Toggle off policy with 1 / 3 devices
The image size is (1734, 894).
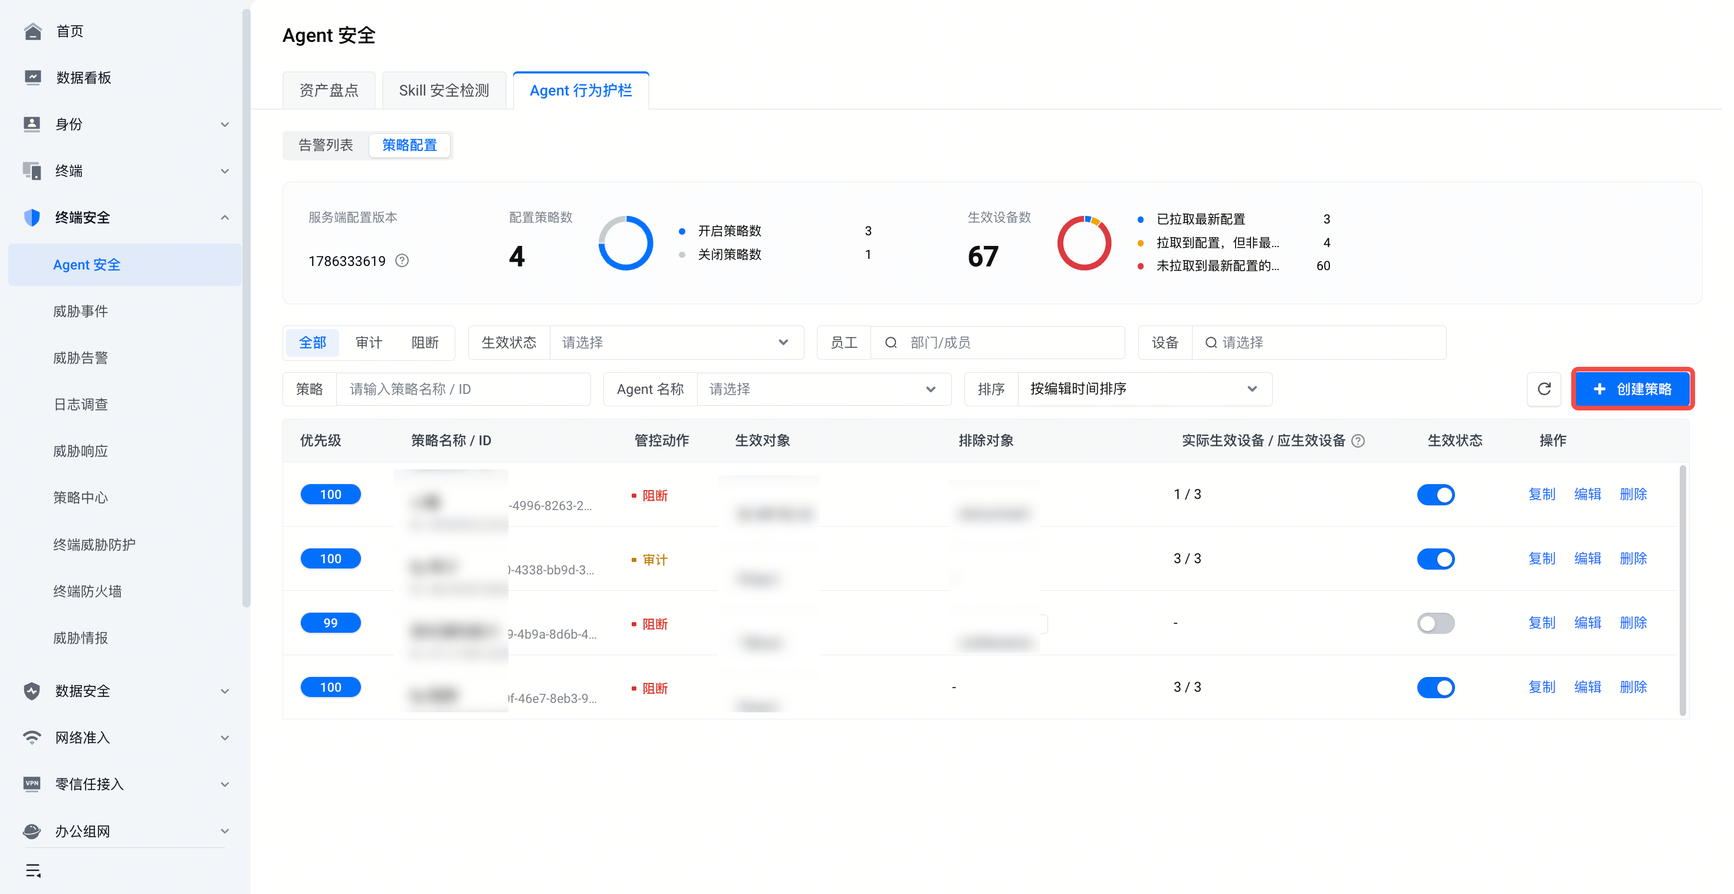pyautogui.click(x=1436, y=495)
